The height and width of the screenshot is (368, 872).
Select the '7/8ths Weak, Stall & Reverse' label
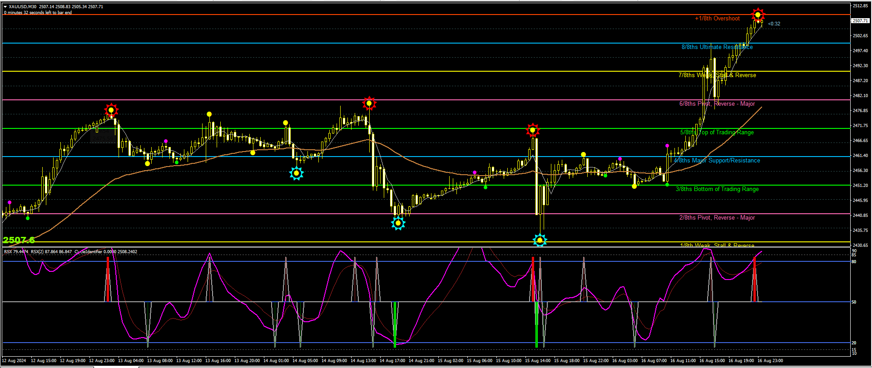[x=717, y=75]
